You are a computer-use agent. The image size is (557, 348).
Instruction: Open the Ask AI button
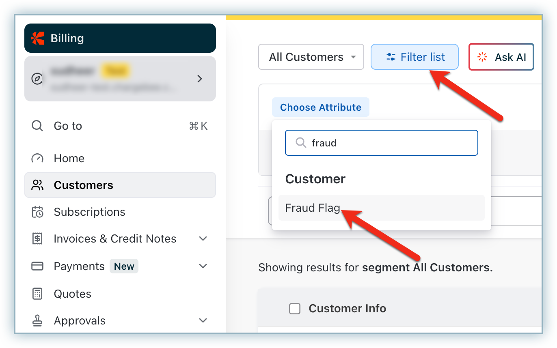501,57
